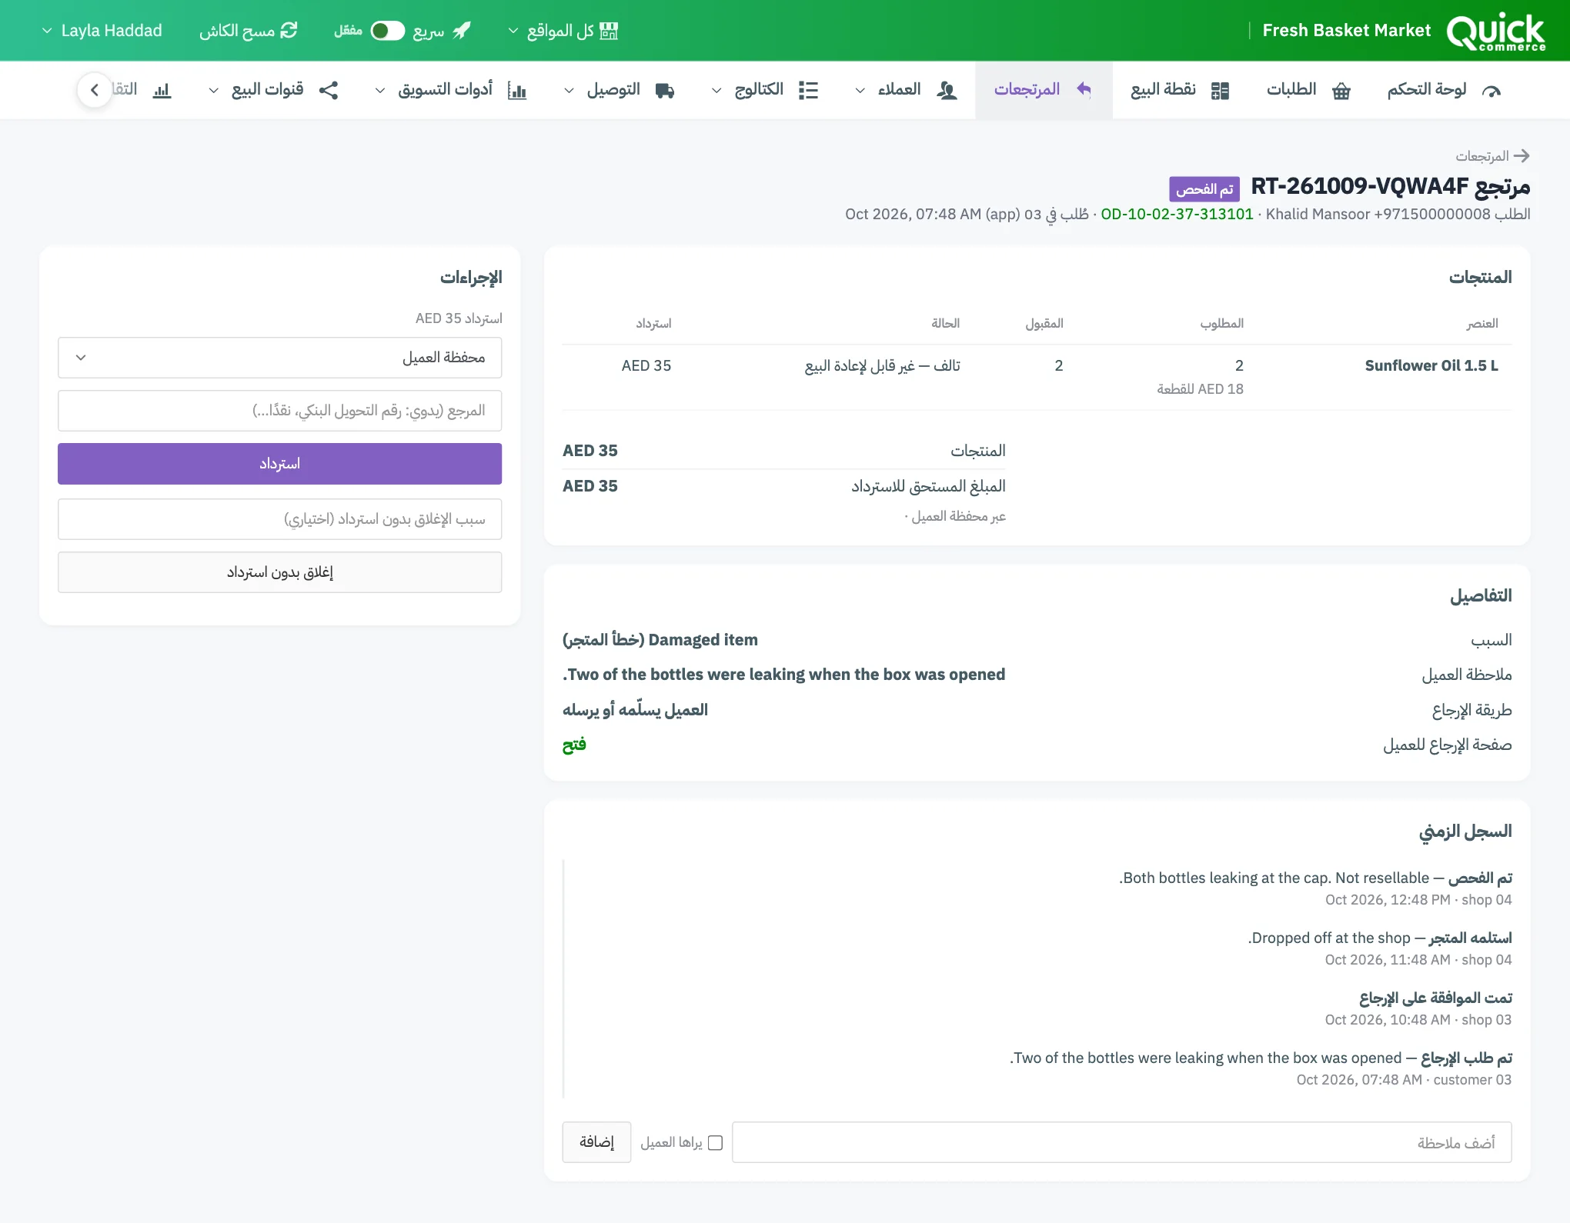Select the المرتجعات returns tab
The height and width of the screenshot is (1223, 1570).
(1044, 90)
